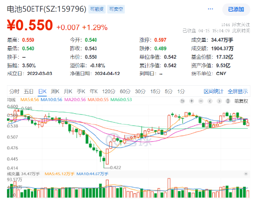256x199 pixels.
Task: Click the volume MA10:44.67万手 label
Action: click(92, 174)
